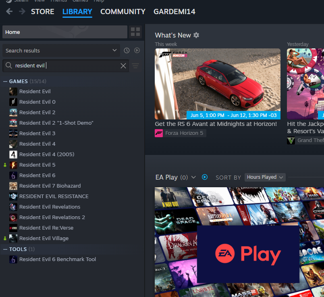Click the Resident Evil 2 icon
324x297 pixels.
click(x=13, y=113)
